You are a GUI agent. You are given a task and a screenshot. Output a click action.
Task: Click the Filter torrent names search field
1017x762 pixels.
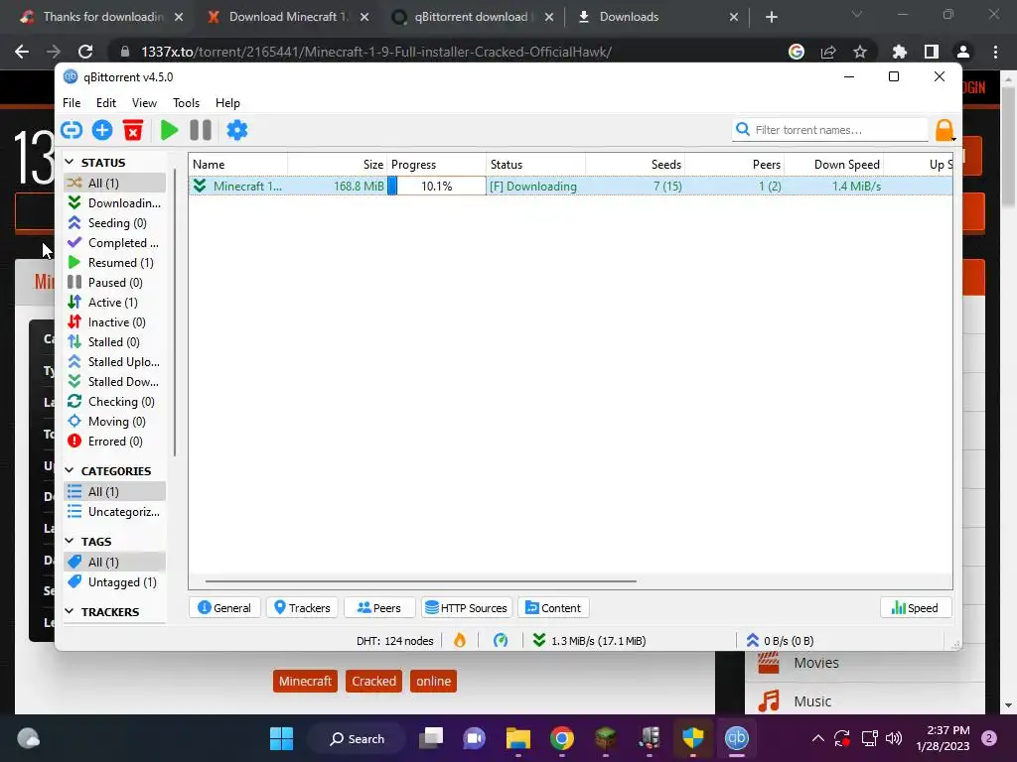click(831, 130)
